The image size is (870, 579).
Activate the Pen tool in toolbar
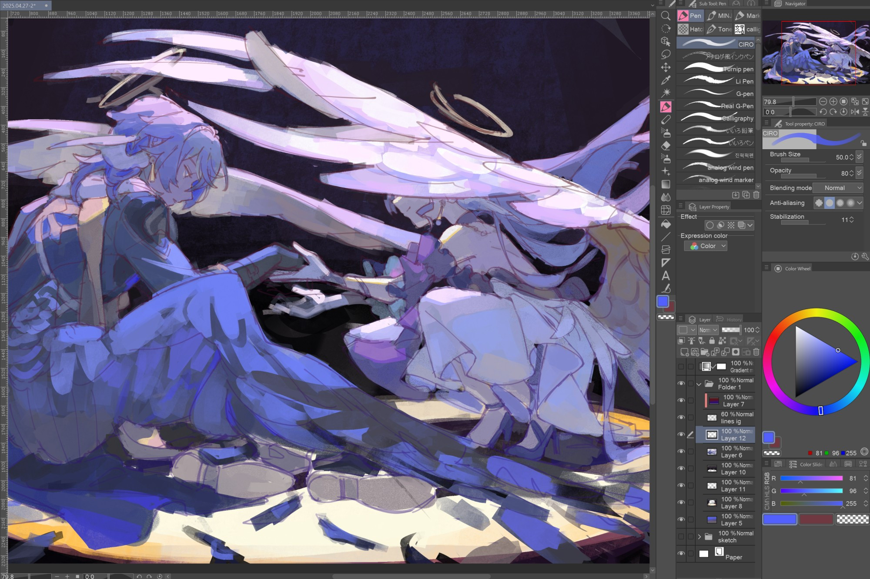point(666,107)
